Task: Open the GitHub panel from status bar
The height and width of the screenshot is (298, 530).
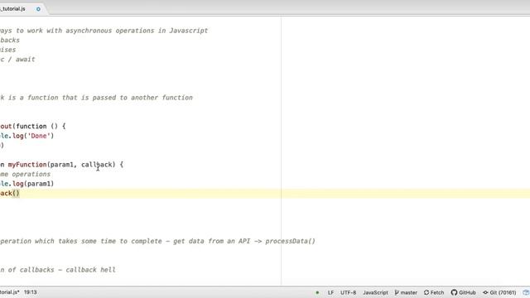Action: point(464,292)
